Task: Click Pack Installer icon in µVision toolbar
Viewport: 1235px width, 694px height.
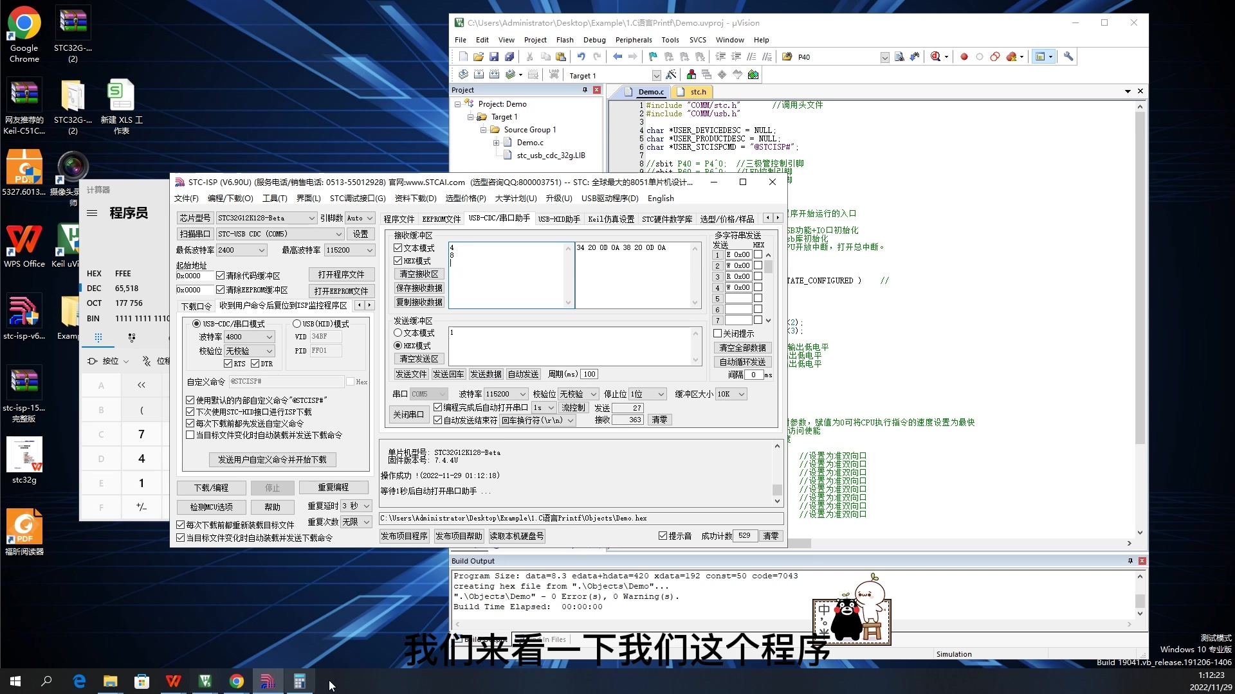Action: click(x=753, y=75)
